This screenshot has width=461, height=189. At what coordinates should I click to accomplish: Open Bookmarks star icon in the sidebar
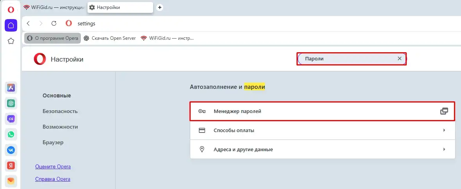pos(11,41)
